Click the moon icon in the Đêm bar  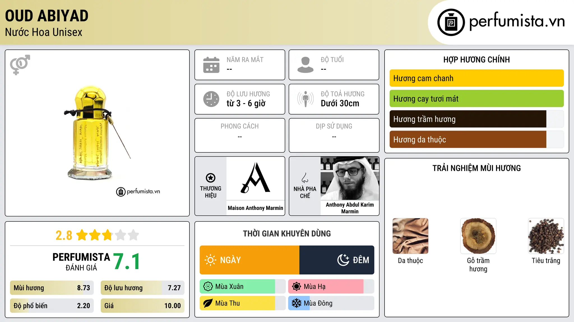pyautogui.click(x=343, y=260)
